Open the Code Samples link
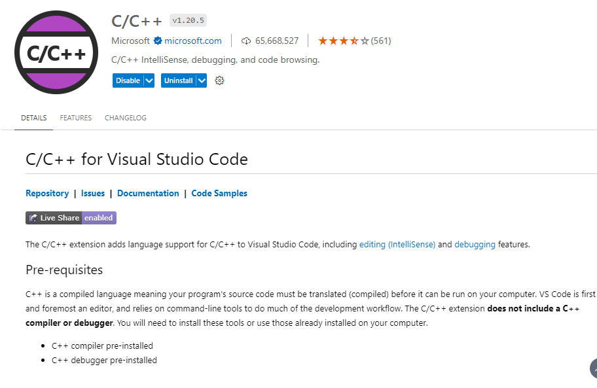 pos(219,193)
